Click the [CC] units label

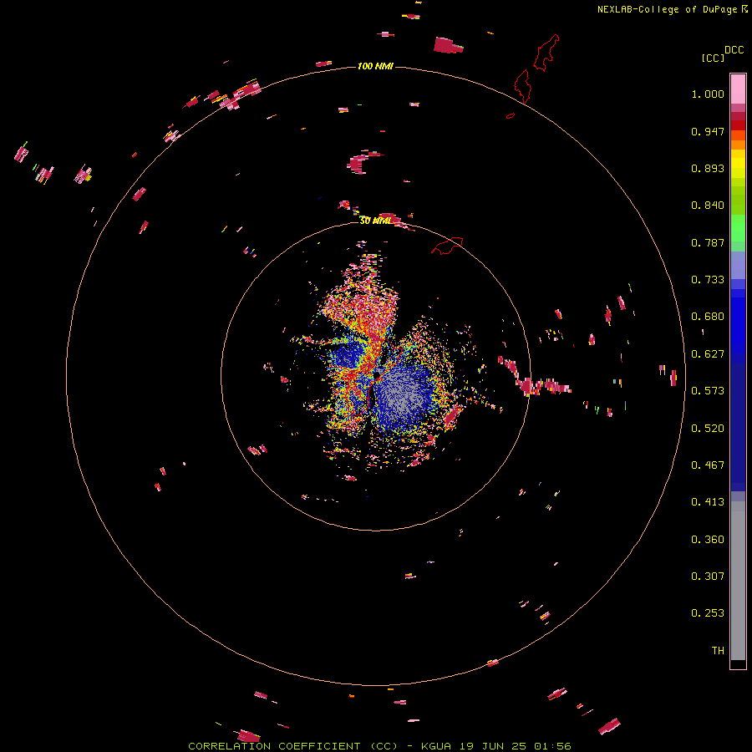pyautogui.click(x=714, y=58)
